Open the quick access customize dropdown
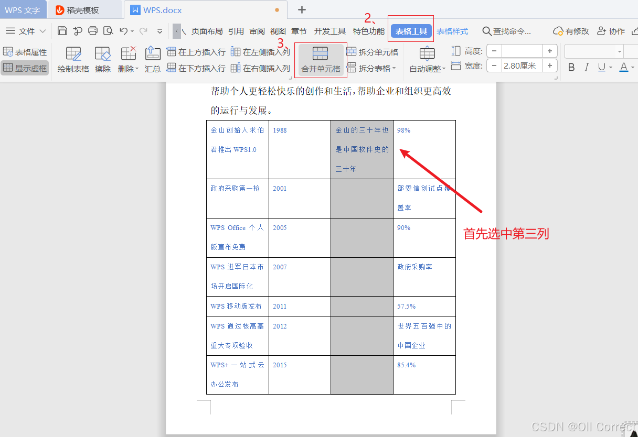The height and width of the screenshot is (437, 638). [160, 31]
